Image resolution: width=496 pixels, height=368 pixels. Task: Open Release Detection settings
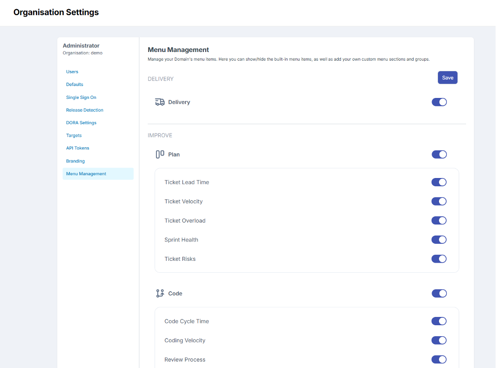coord(85,110)
